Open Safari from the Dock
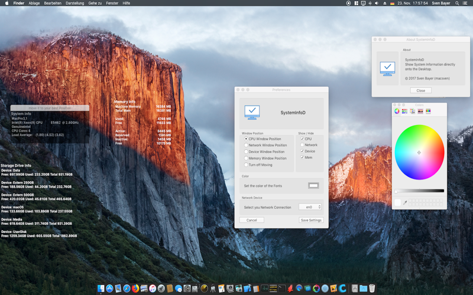 click(x=127, y=289)
